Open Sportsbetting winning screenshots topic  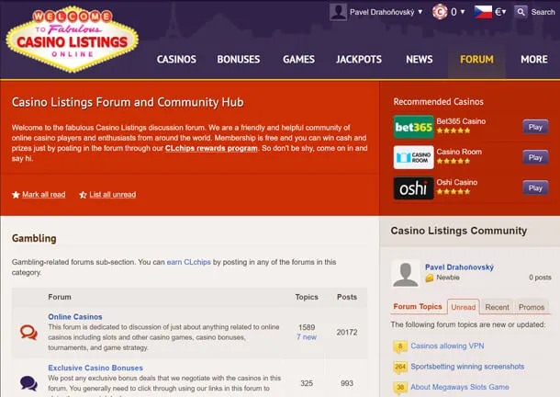pyautogui.click(x=467, y=367)
